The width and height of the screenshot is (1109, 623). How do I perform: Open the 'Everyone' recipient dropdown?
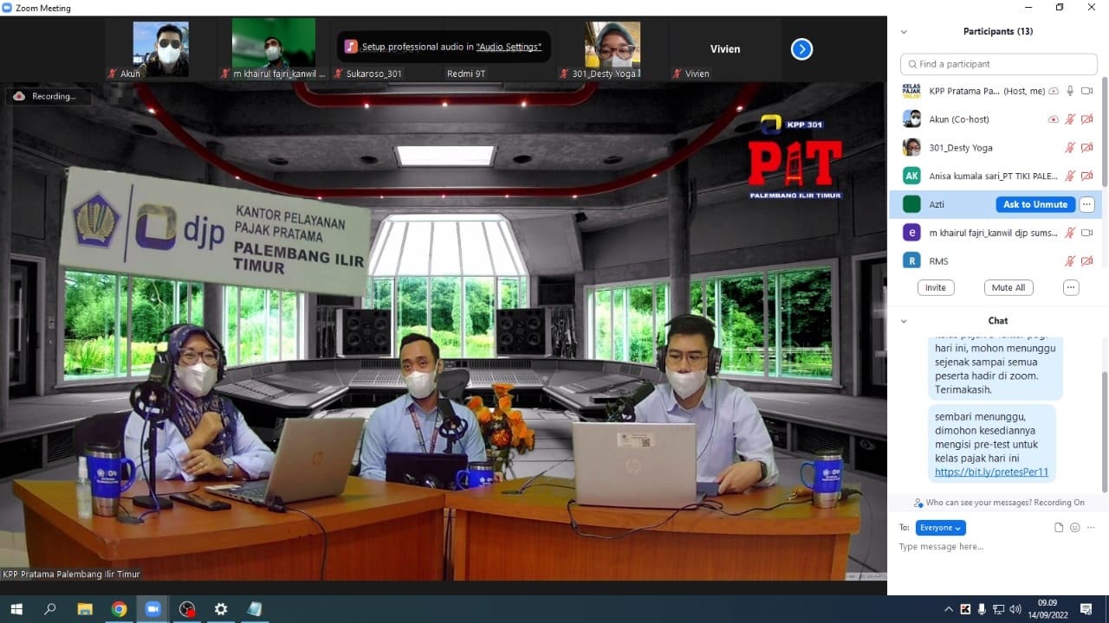click(x=940, y=528)
